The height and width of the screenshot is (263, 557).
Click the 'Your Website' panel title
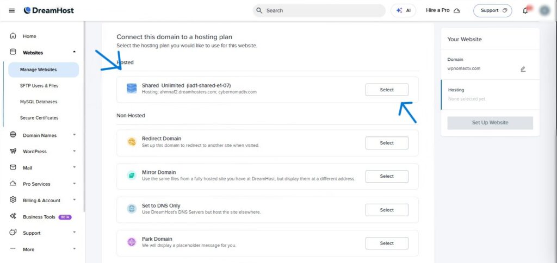pos(465,40)
